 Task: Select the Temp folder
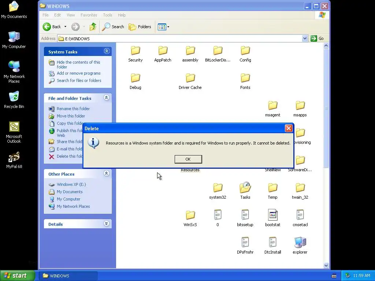coord(272,191)
